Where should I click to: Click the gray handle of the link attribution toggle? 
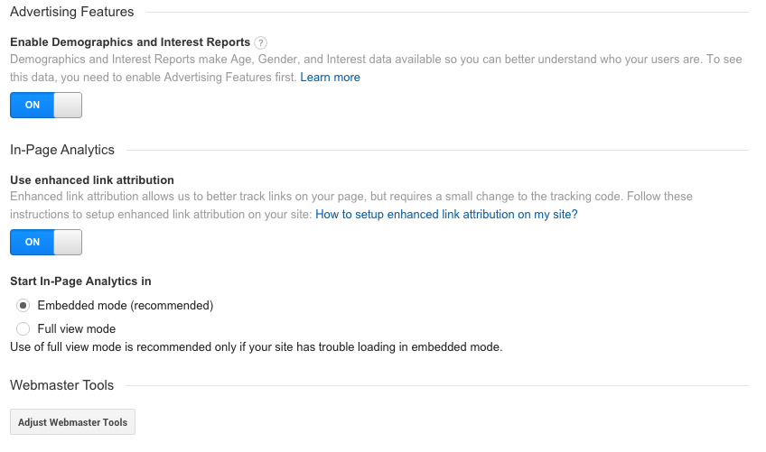(68, 242)
